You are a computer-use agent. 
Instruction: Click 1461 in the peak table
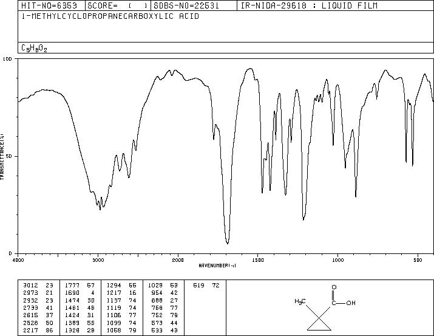click(72, 307)
